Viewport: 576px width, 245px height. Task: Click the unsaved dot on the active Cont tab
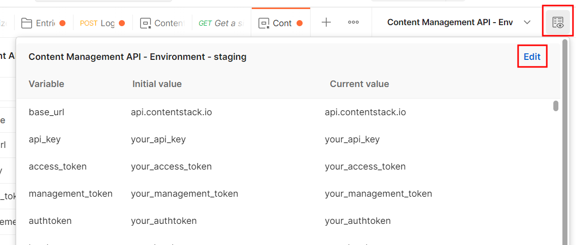(x=300, y=23)
